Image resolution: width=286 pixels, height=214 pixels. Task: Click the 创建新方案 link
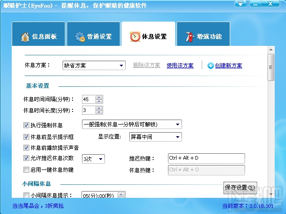tap(228, 66)
